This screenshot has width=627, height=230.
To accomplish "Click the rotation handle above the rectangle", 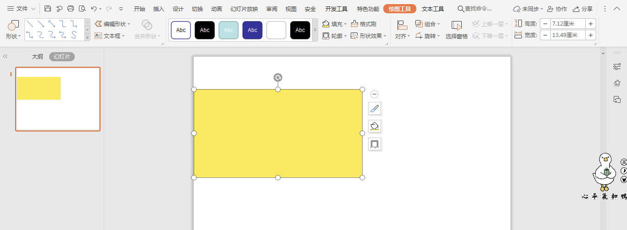I will tap(278, 77).
